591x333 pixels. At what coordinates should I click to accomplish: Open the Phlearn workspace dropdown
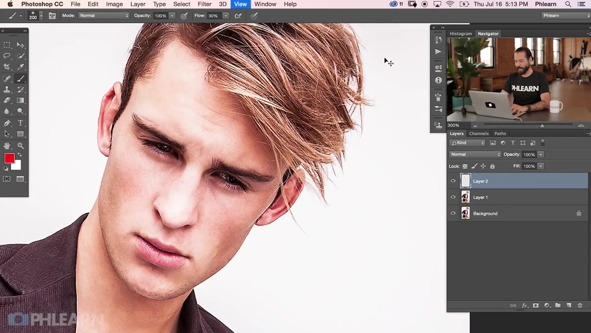(565, 16)
